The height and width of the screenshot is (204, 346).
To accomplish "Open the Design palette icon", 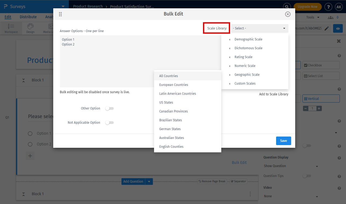I will (x=30, y=28).
